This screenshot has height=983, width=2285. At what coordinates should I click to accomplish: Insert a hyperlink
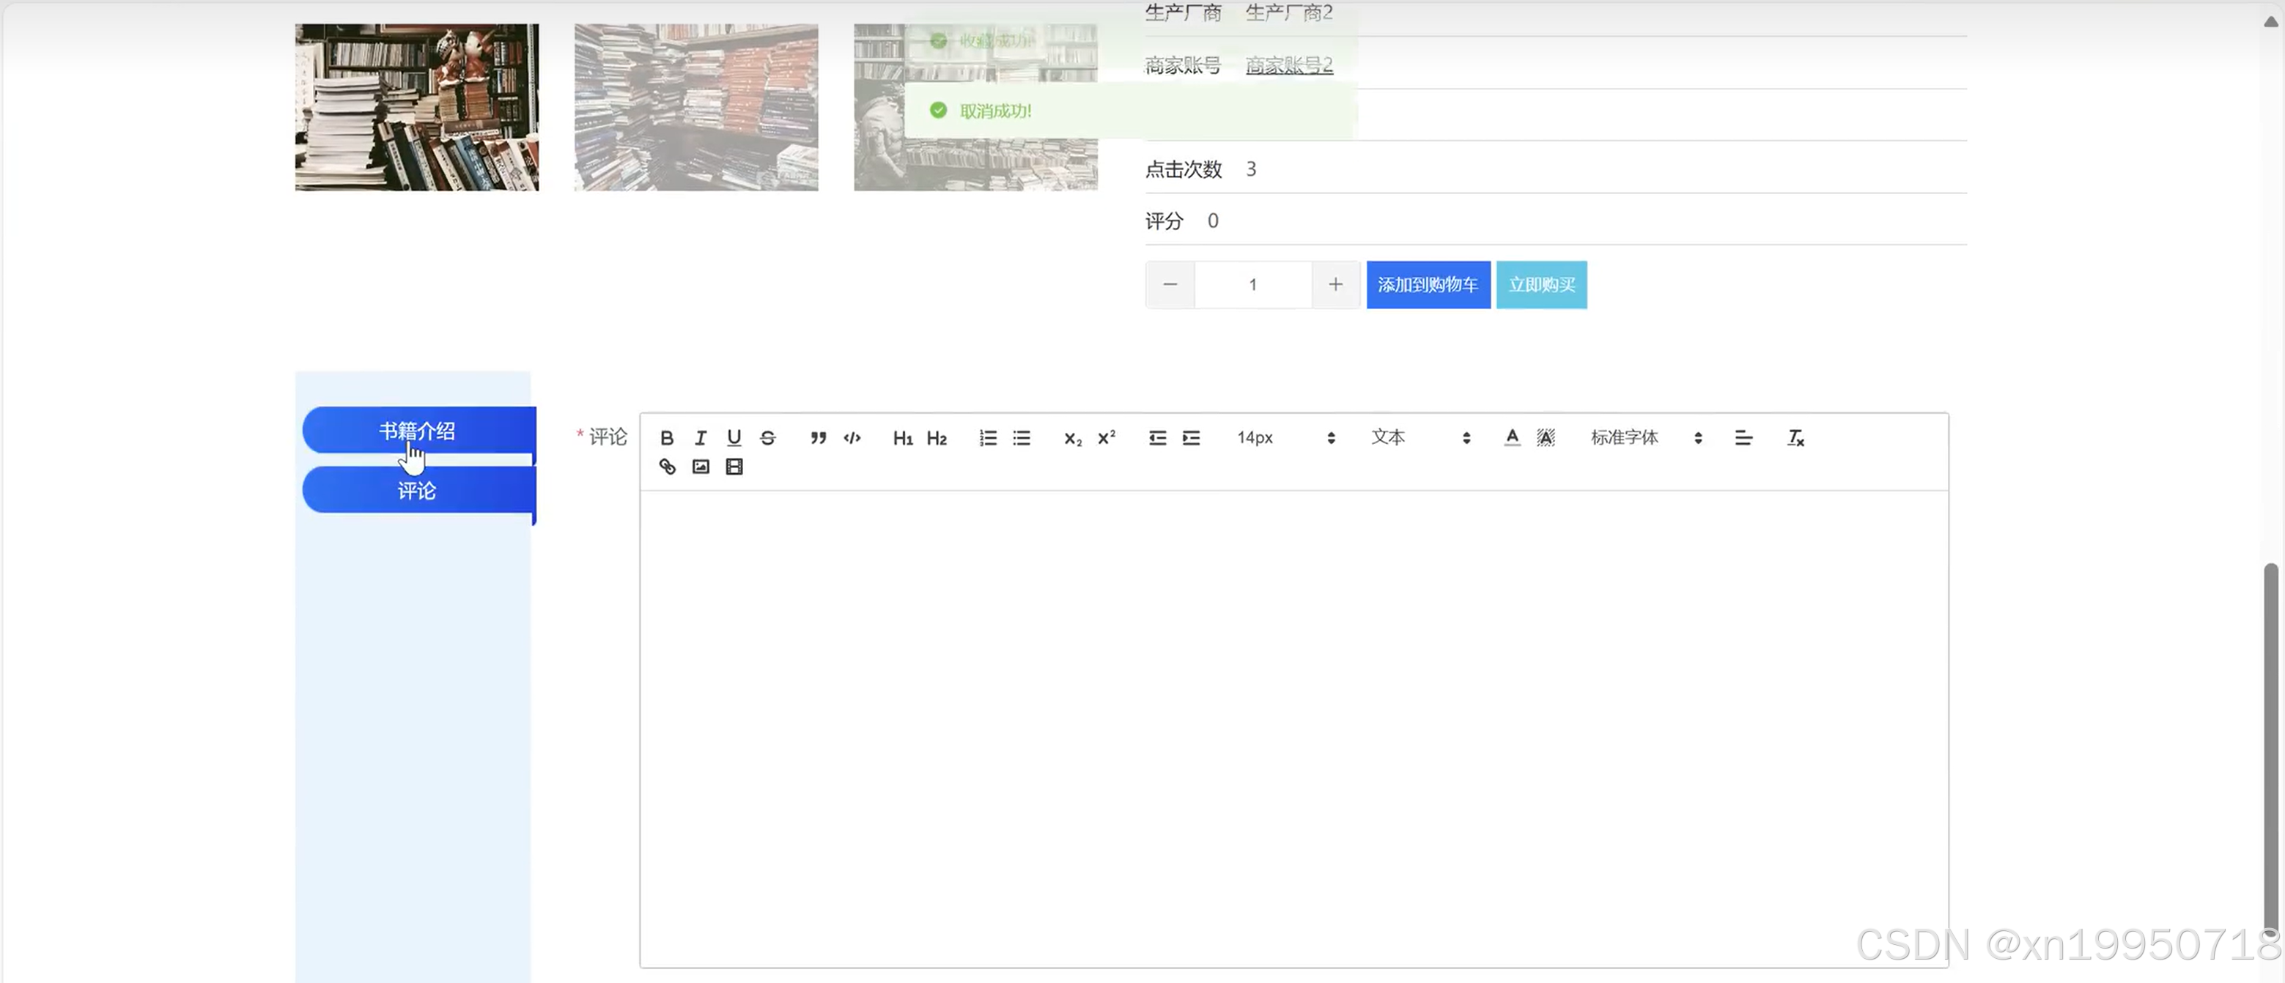point(667,467)
